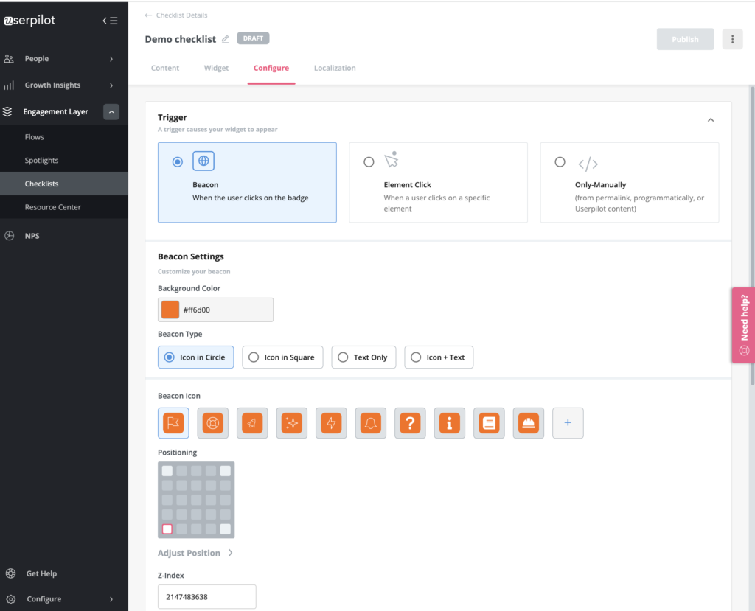Open Spotlights in the sidebar
The width and height of the screenshot is (755, 611).
64,161
